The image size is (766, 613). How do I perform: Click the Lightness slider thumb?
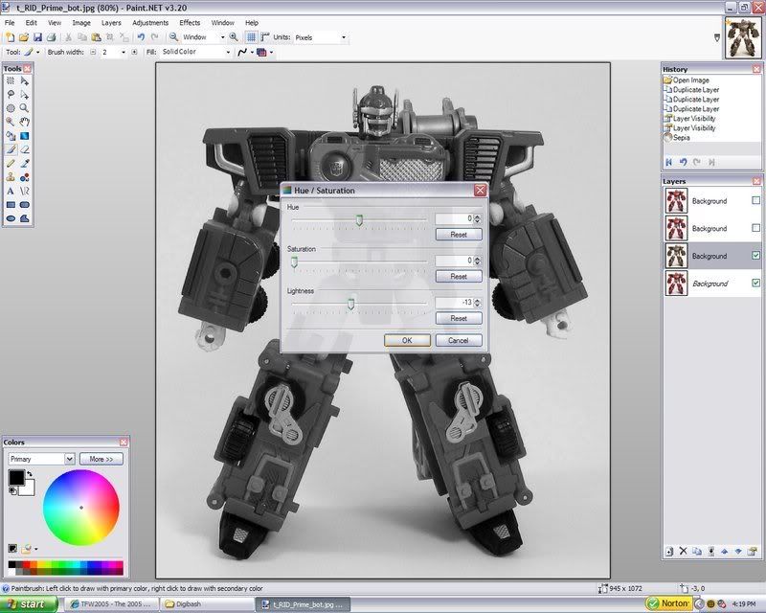(350, 304)
